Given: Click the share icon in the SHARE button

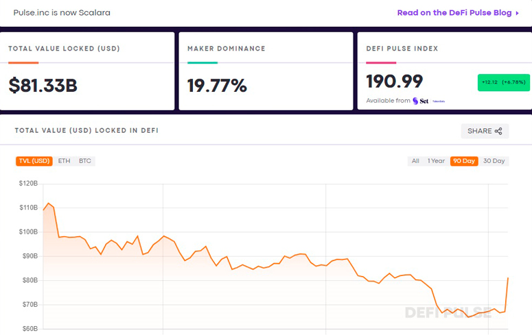Looking at the screenshot, I should pos(498,131).
